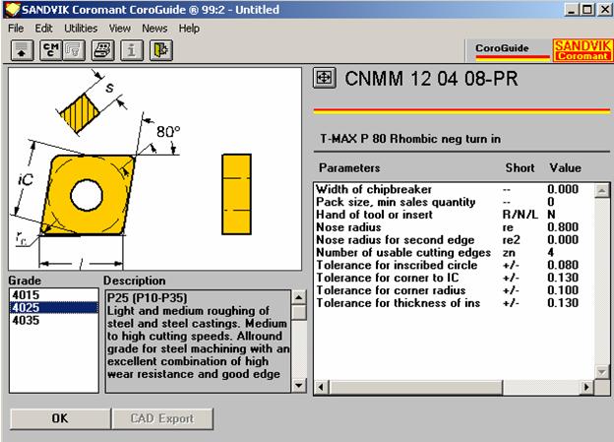Click the SANDVIK Coromant logo
Viewport: 614px width, 442px height.
click(x=583, y=50)
